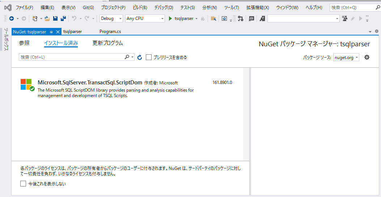The height and width of the screenshot is (197, 381).
Task: Open the Git(G) menu
Action: point(88,8)
